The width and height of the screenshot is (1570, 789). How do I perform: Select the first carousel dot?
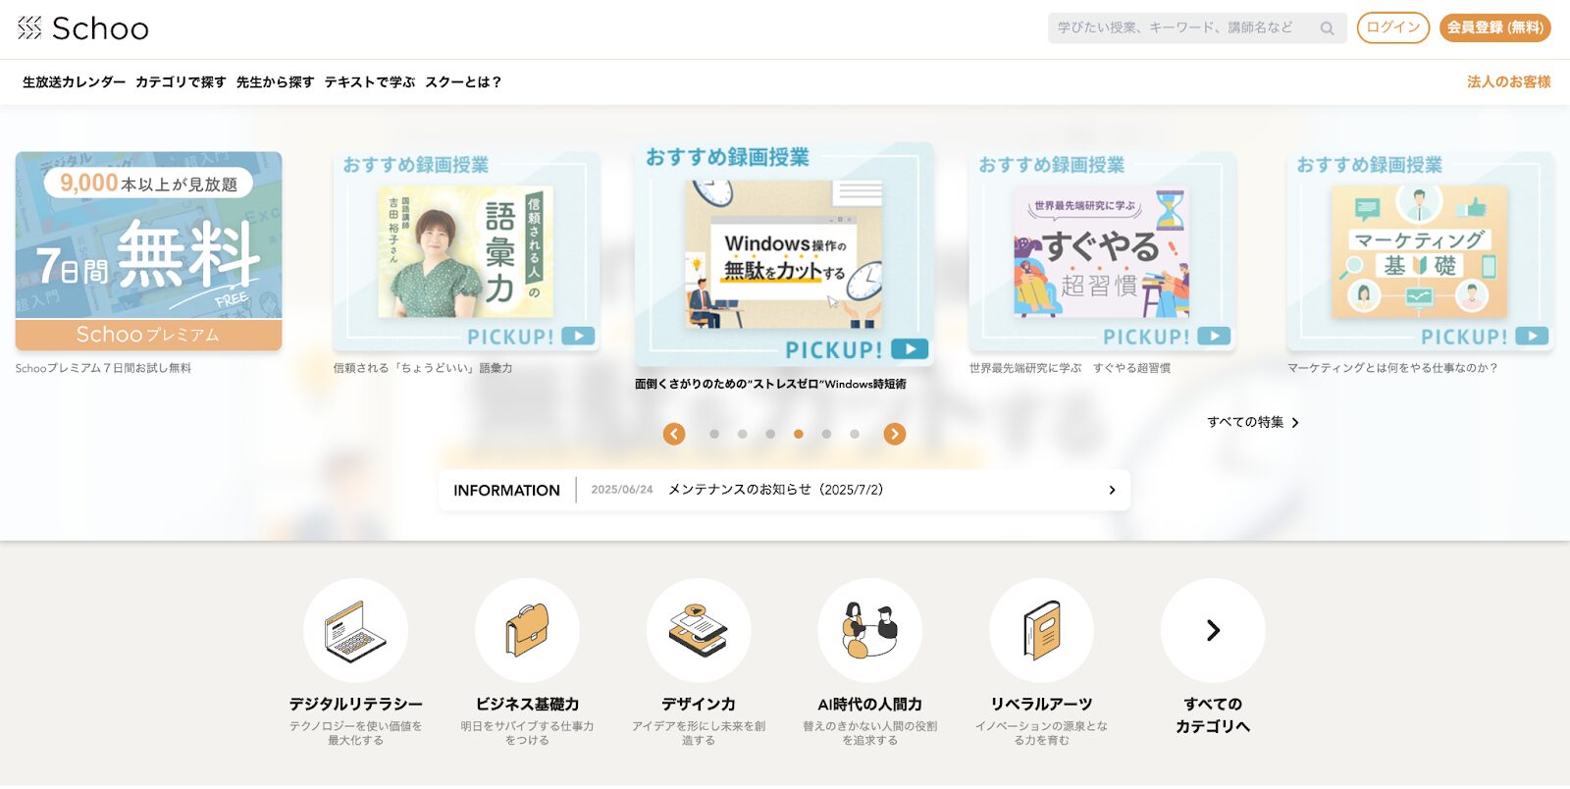(x=714, y=434)
